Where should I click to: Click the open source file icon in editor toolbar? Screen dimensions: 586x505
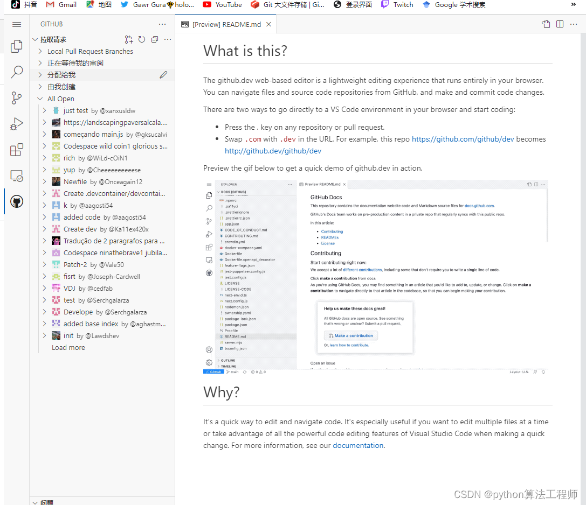546,24
